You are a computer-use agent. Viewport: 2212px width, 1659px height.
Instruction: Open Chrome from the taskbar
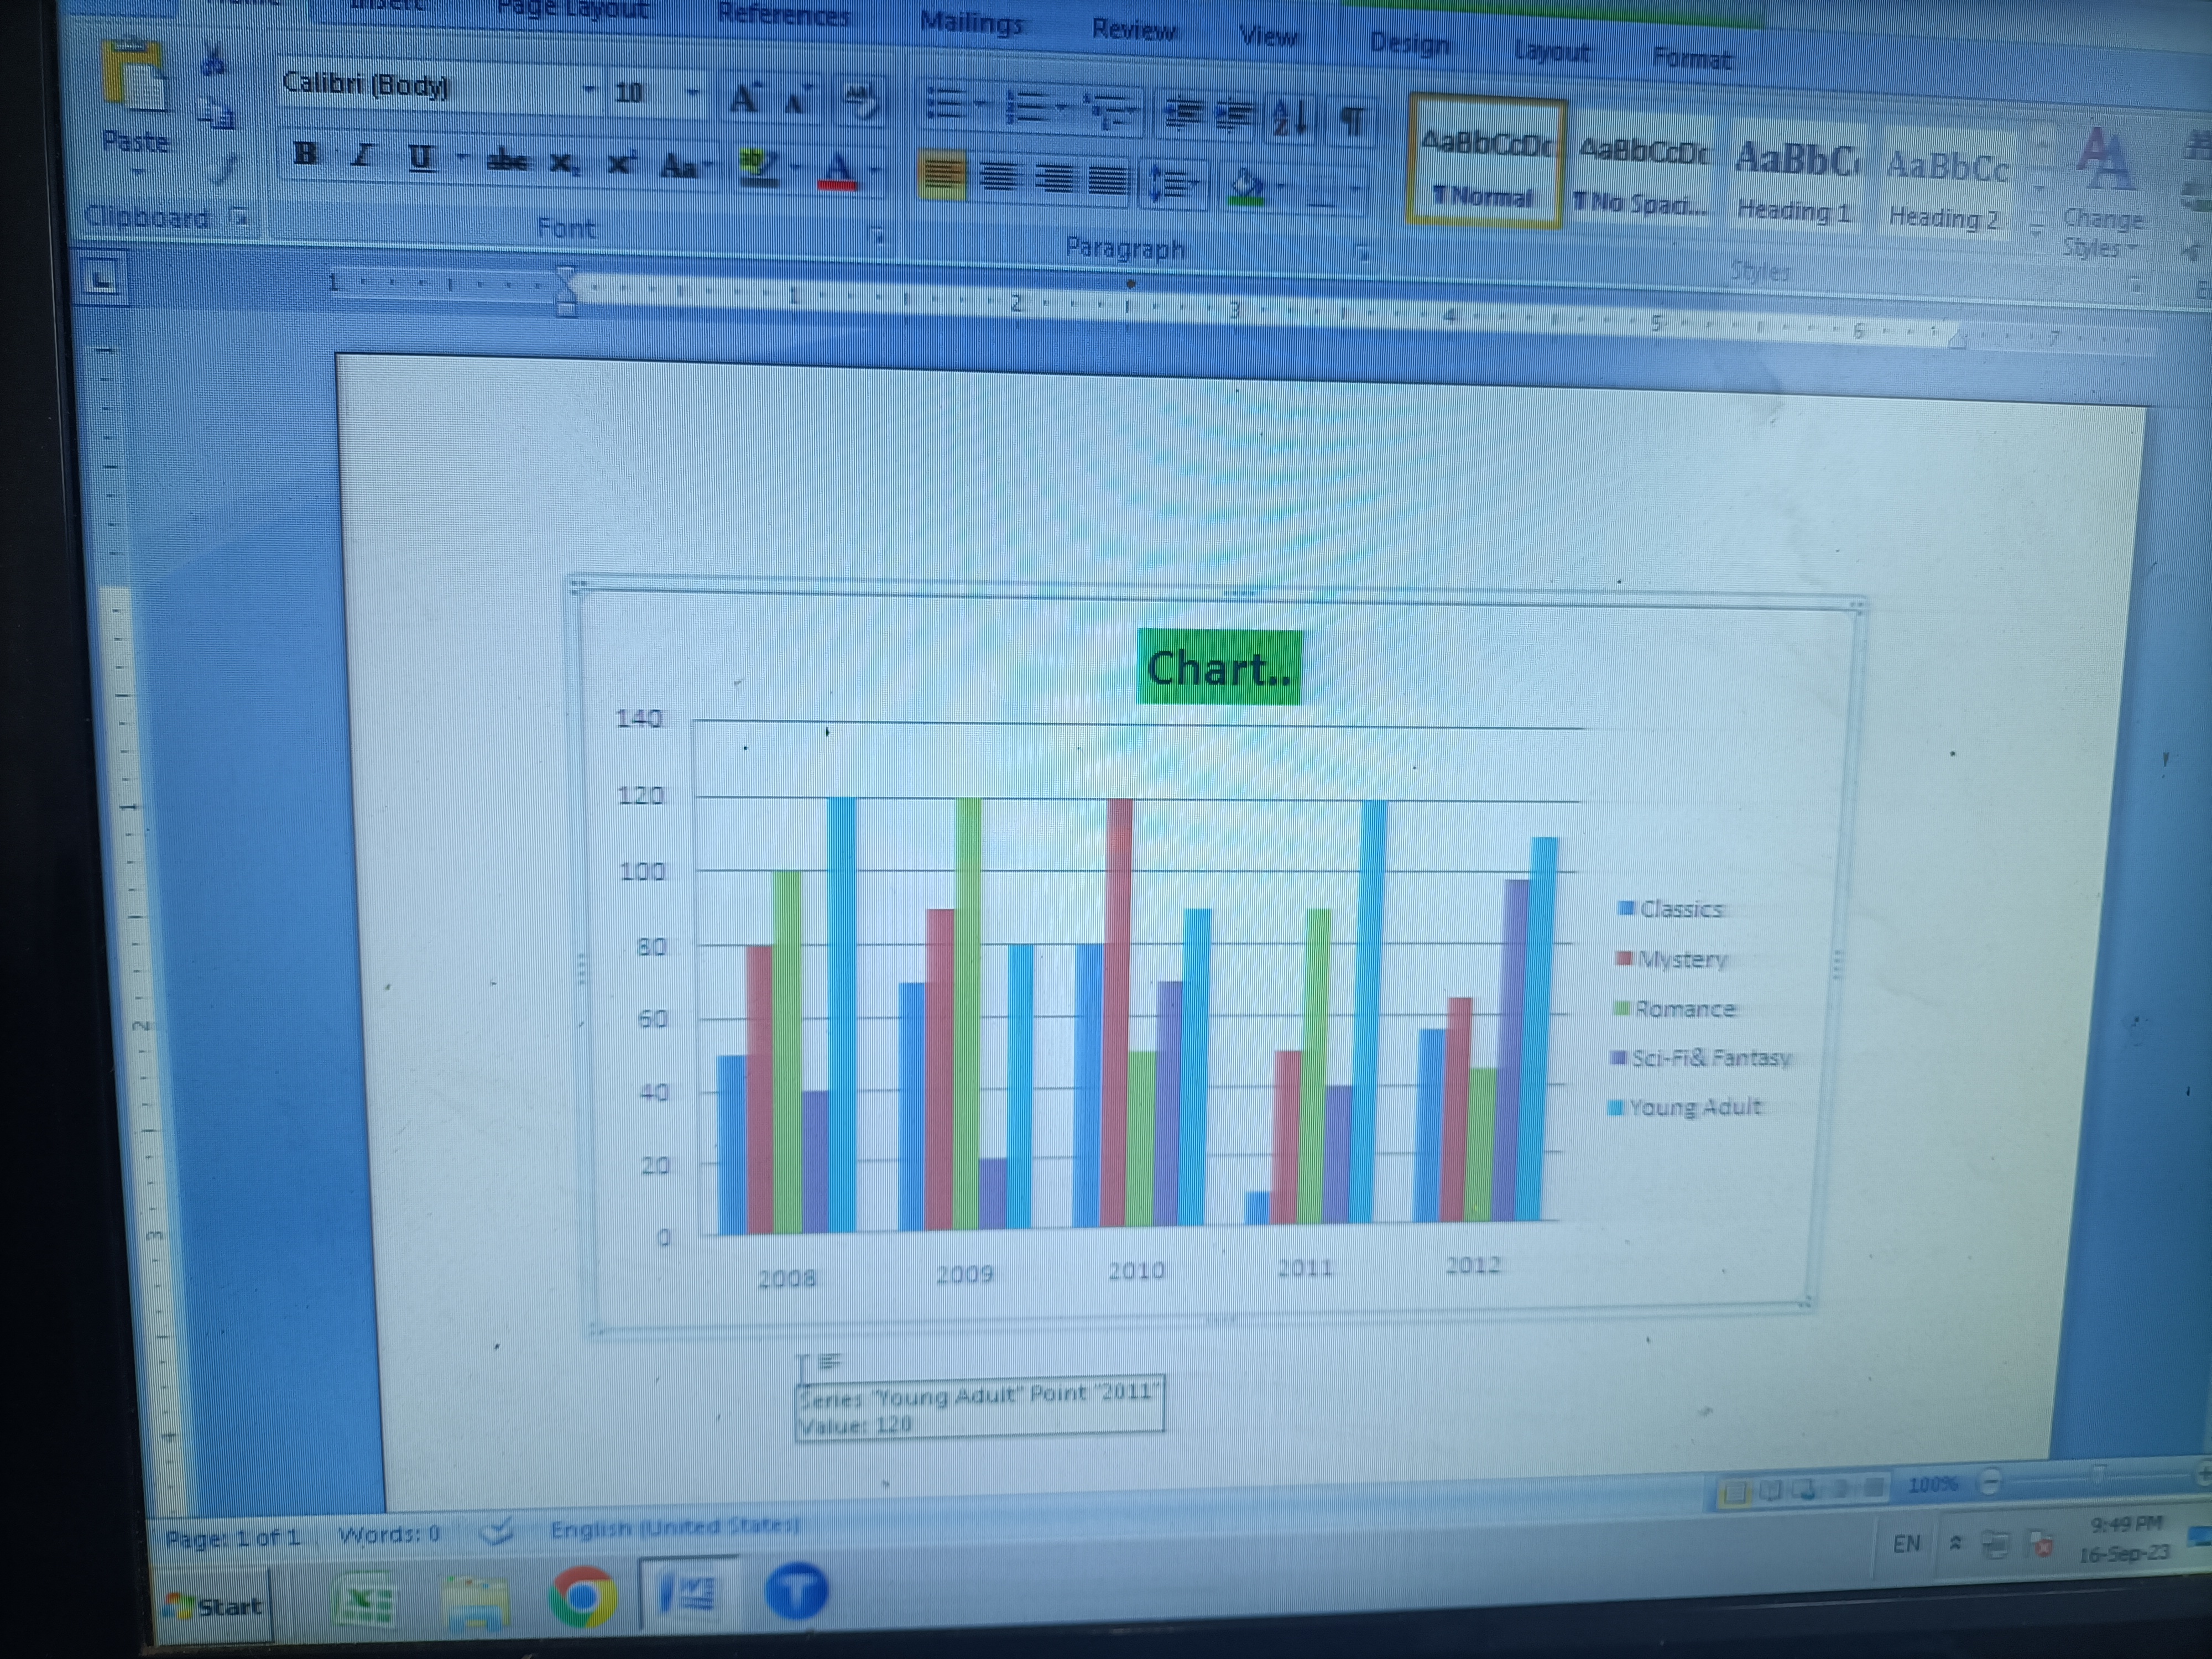pos(583,1596)
